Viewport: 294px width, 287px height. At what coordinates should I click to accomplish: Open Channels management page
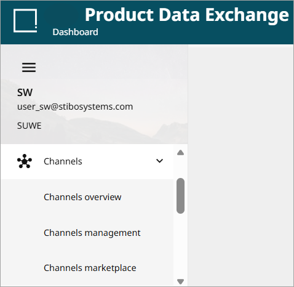92,233
